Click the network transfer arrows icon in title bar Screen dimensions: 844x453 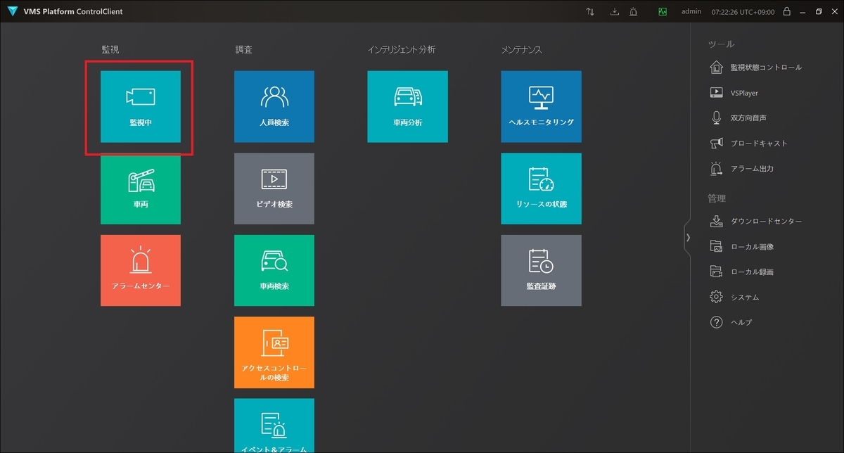click(x=590, y=11)
